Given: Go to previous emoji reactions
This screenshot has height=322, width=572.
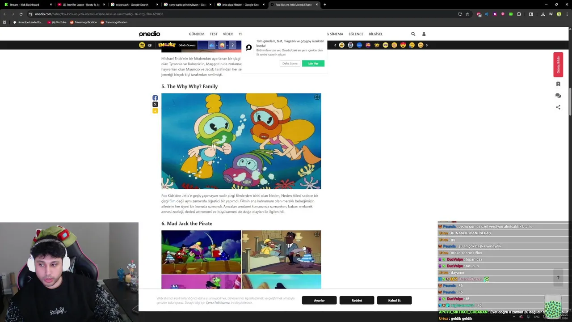Looking at the screenshot, I should tap(335, 45).
